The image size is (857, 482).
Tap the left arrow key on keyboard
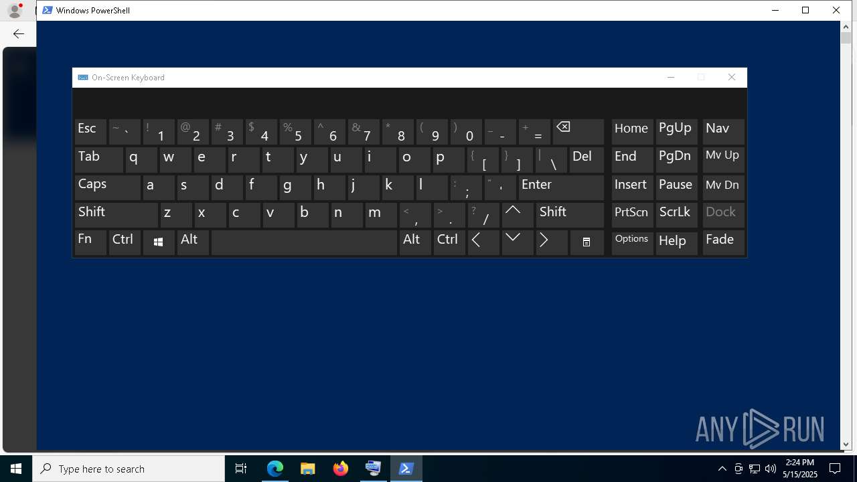(483, 242)
